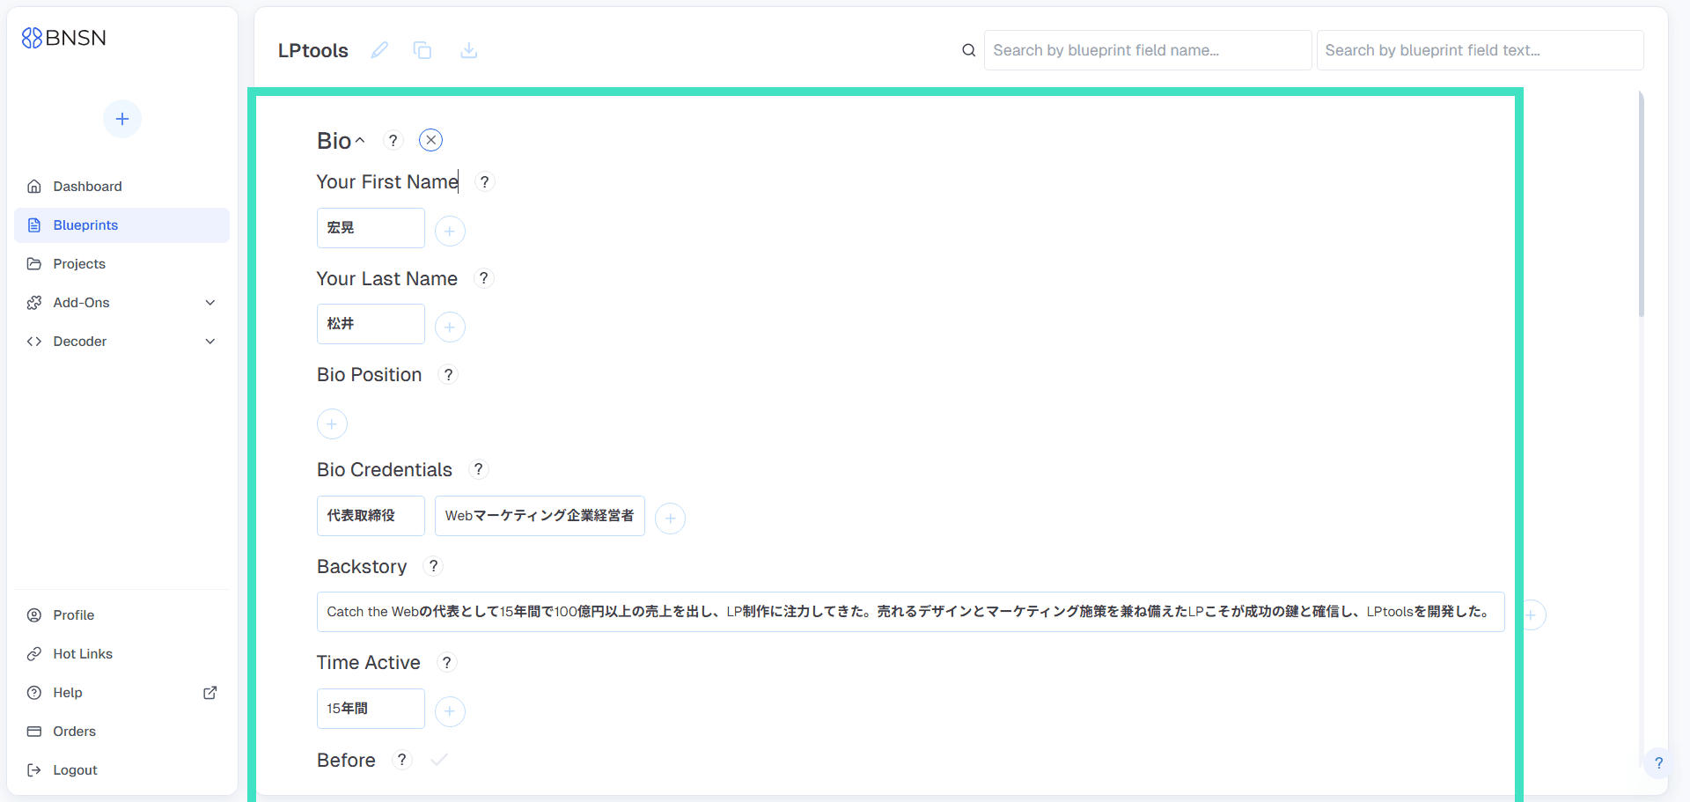Add another Bio Credentials entry

pyautogui.click(x=670, y=519)
